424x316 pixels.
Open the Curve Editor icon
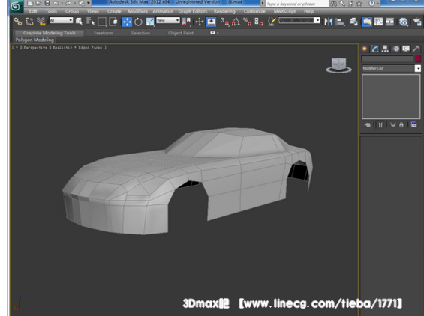[378, 22]
